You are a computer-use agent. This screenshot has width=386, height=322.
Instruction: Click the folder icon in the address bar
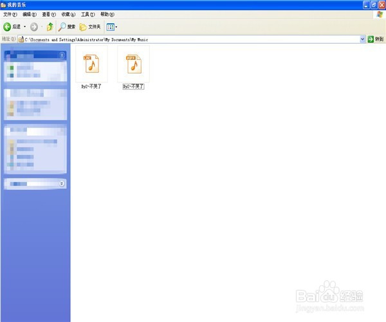[21, 39]
